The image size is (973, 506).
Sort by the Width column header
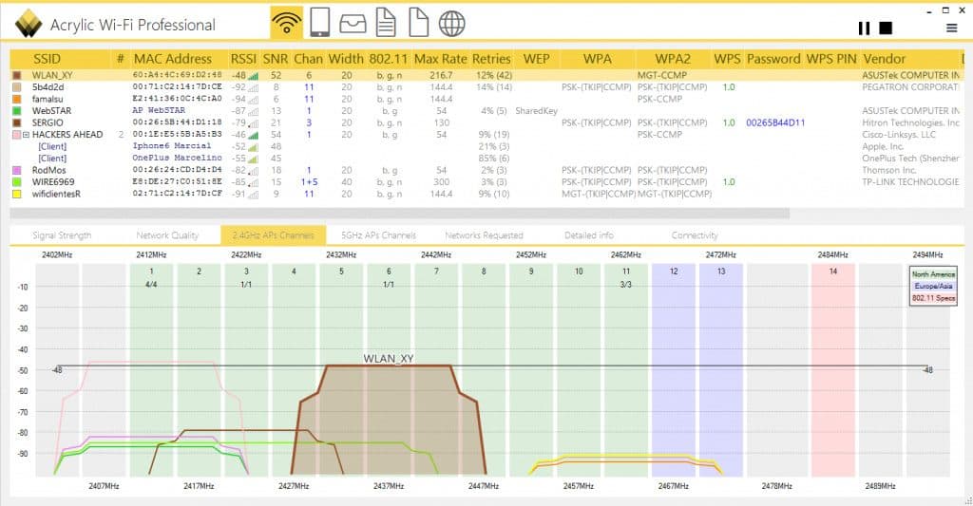[346, 59]
